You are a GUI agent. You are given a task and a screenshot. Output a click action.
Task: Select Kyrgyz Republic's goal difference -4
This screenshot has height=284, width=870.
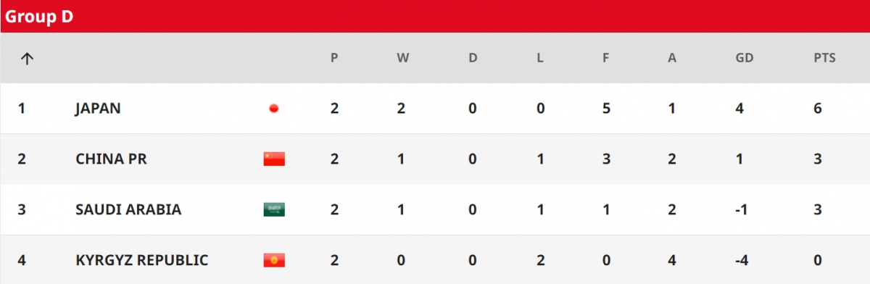742,260
